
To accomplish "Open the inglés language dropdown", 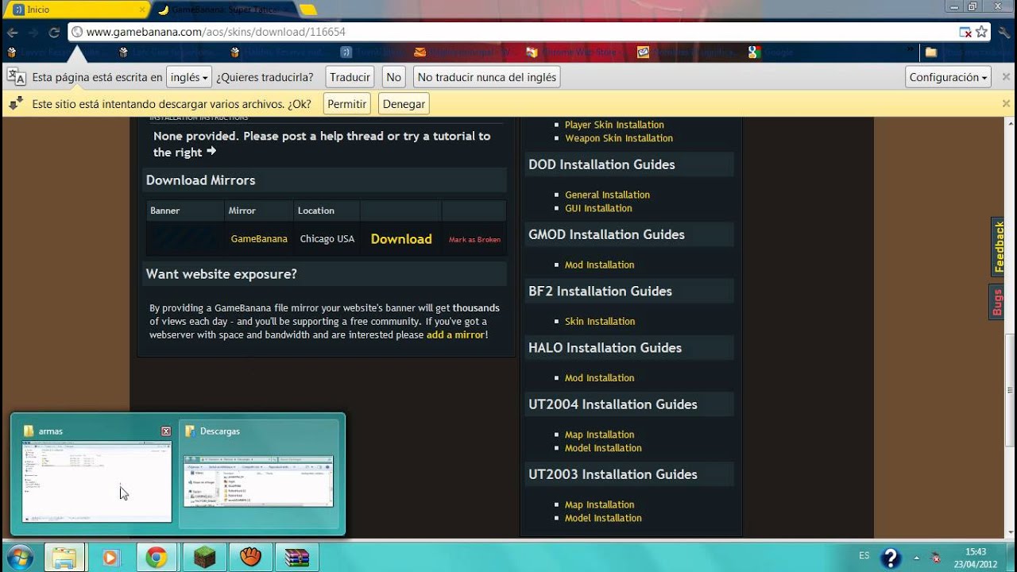I will pos(189,77).
